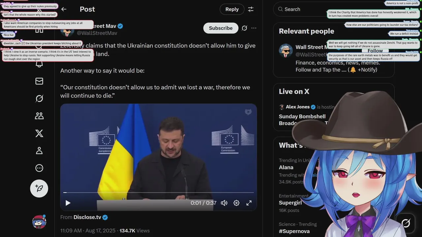422x237 pixels.
Task: Open Grok from the left sidebar
Action: tap(39, 98)
